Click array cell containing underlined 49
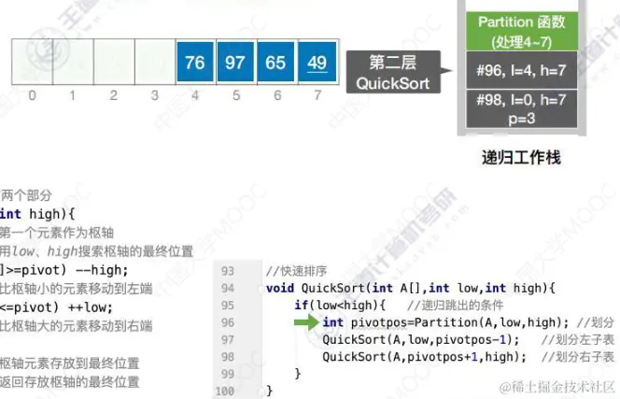620x399 pixels. 317,62
